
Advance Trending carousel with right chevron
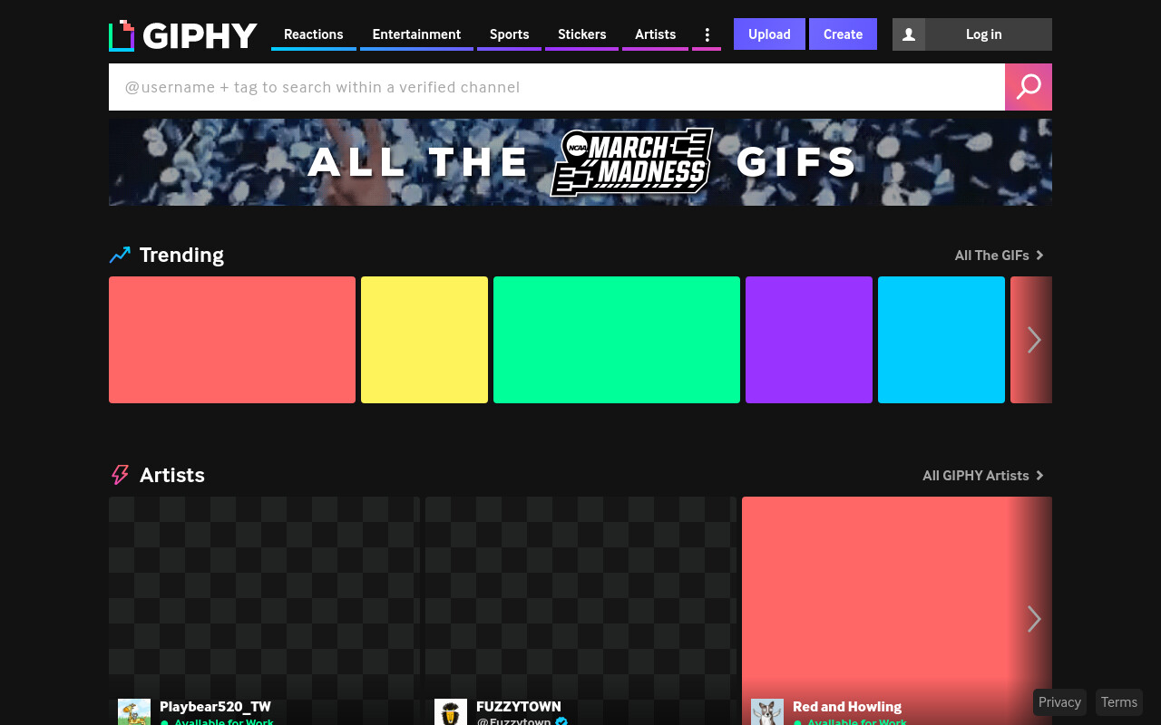1034,340
